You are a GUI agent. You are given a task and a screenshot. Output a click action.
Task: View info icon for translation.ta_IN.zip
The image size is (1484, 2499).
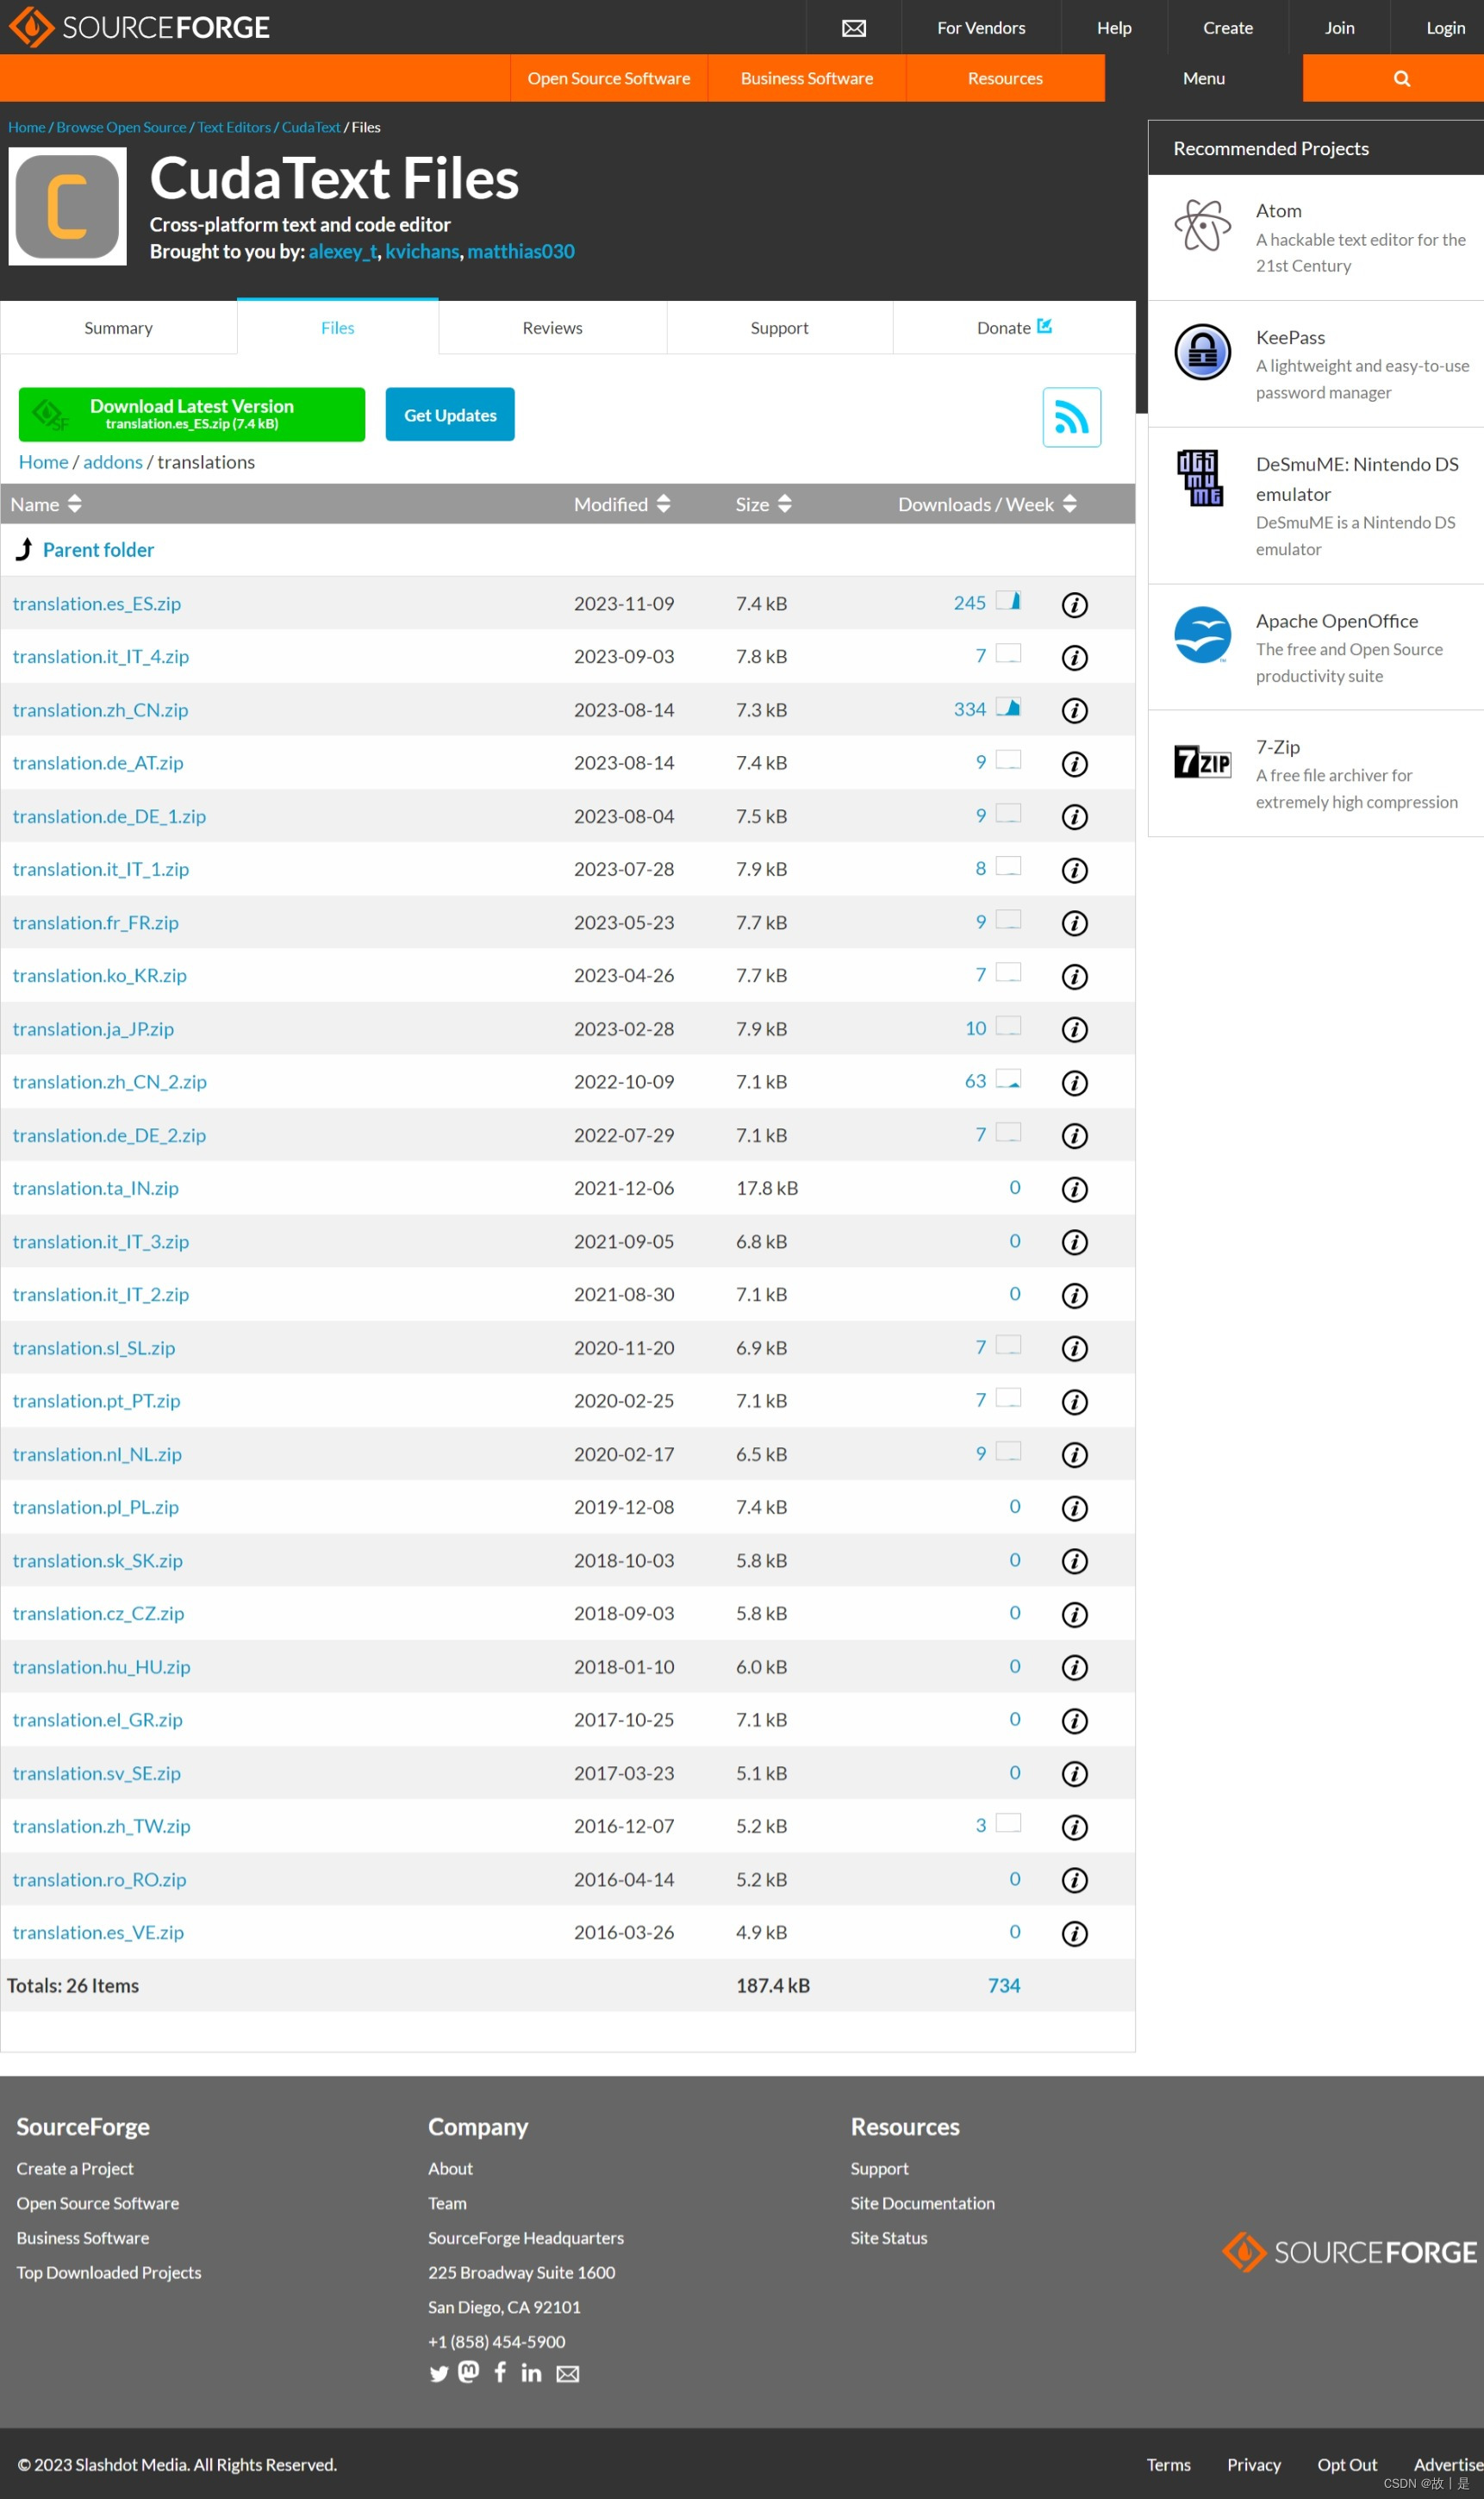pos(1074,1189)
